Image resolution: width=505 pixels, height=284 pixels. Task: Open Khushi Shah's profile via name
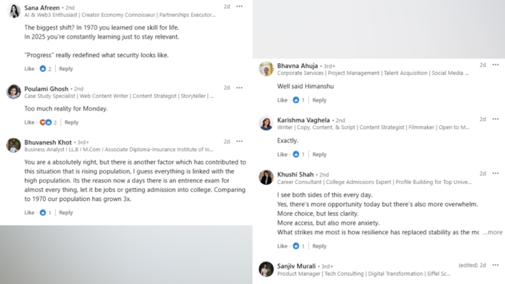pyautogui.click(x=296, y=174)
